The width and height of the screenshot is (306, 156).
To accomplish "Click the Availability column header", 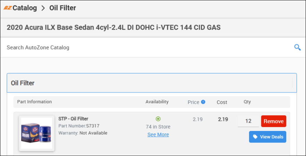I will [157, 102].
